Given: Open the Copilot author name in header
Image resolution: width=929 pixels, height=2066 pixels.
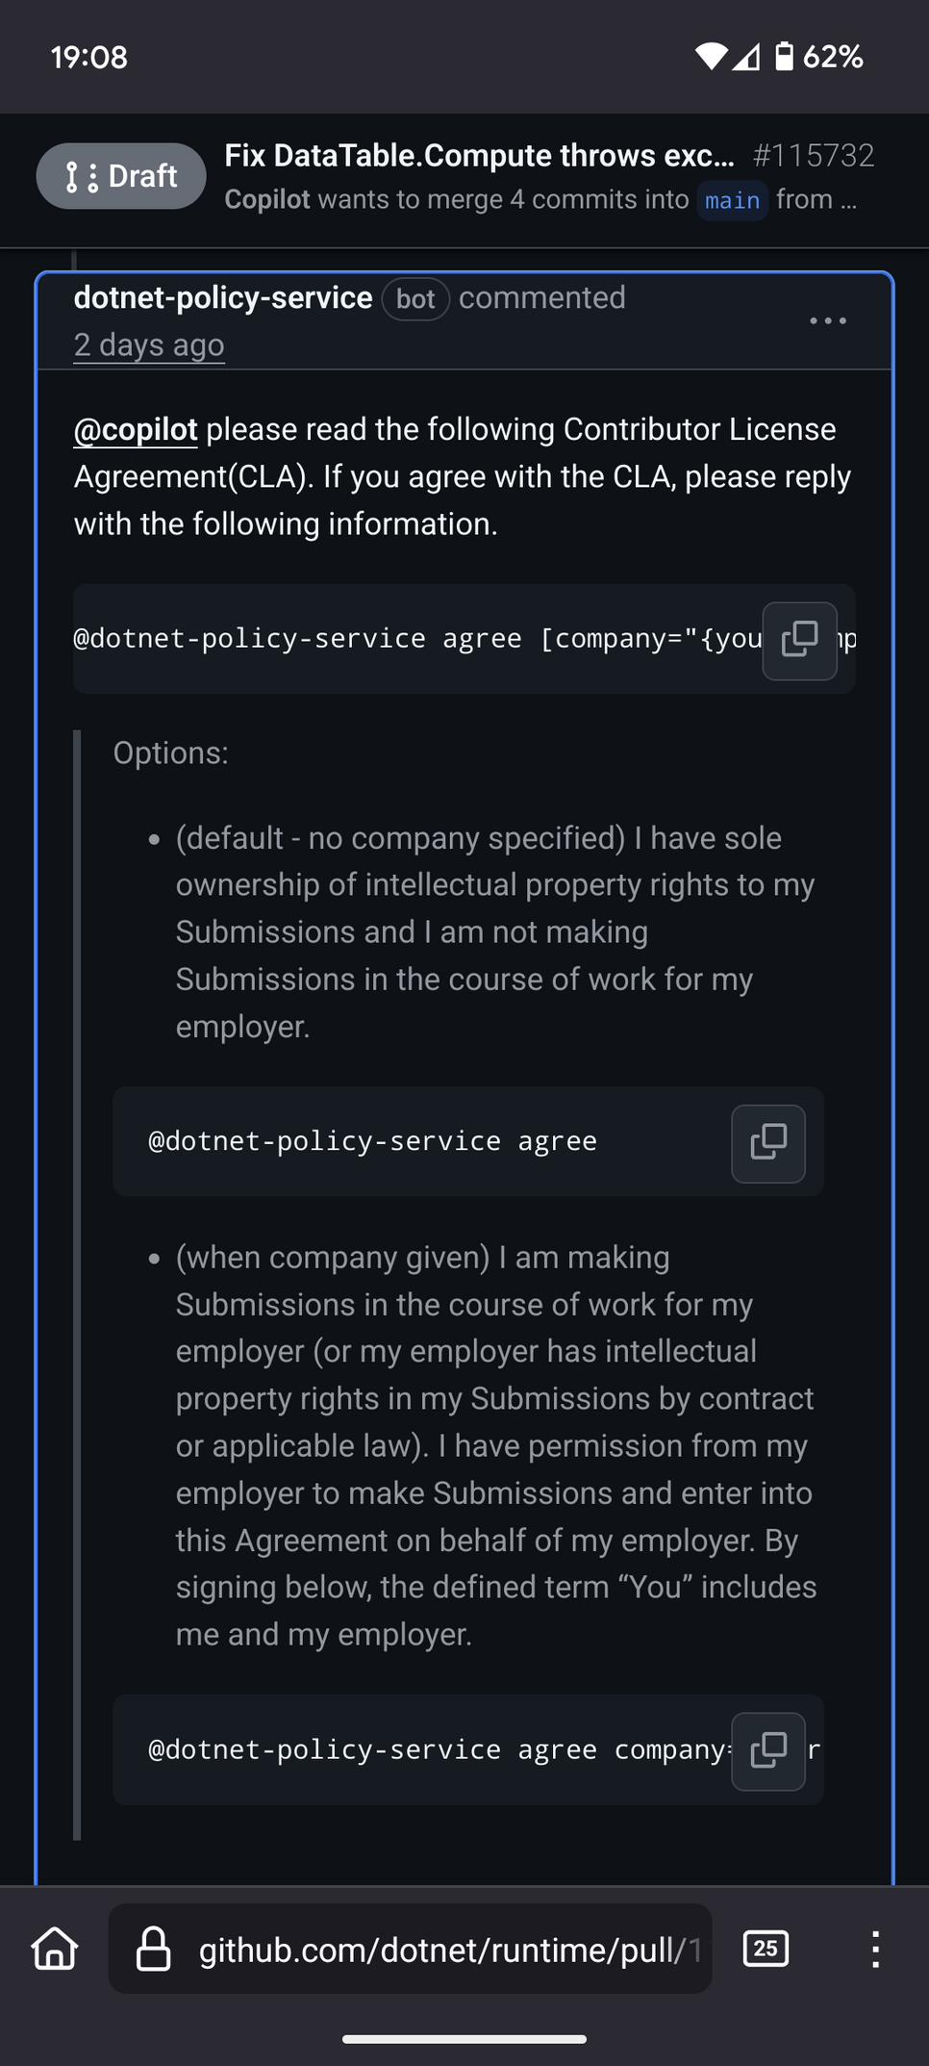Looking at the screenshot, I should pyautogui.click(x=267, y=199).
